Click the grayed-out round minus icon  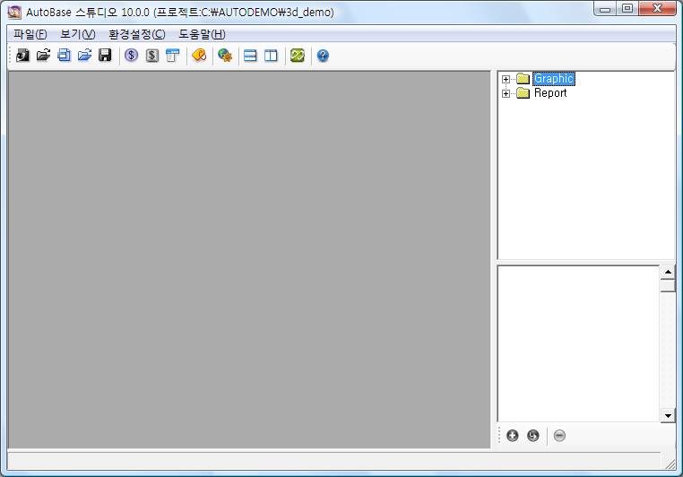(559, 435)
